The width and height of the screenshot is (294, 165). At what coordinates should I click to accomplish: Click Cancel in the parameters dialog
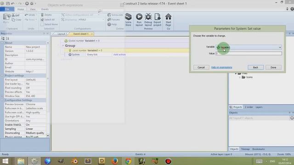click(x=201, y=67)
